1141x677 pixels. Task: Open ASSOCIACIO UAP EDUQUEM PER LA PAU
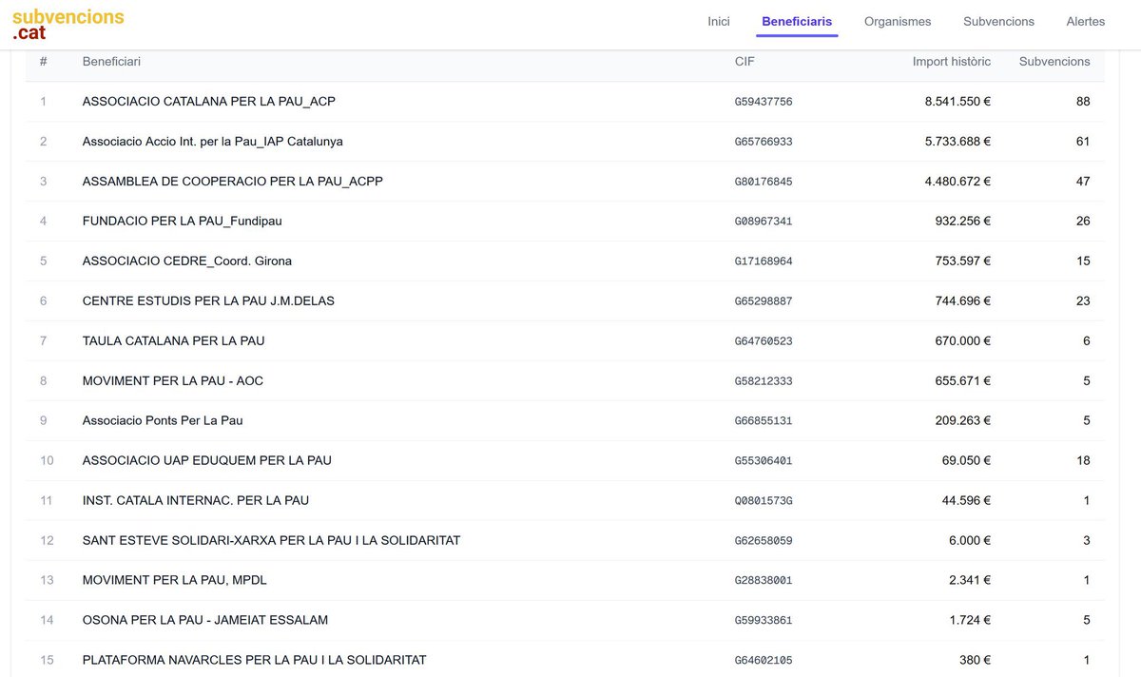tap(207, 460)
